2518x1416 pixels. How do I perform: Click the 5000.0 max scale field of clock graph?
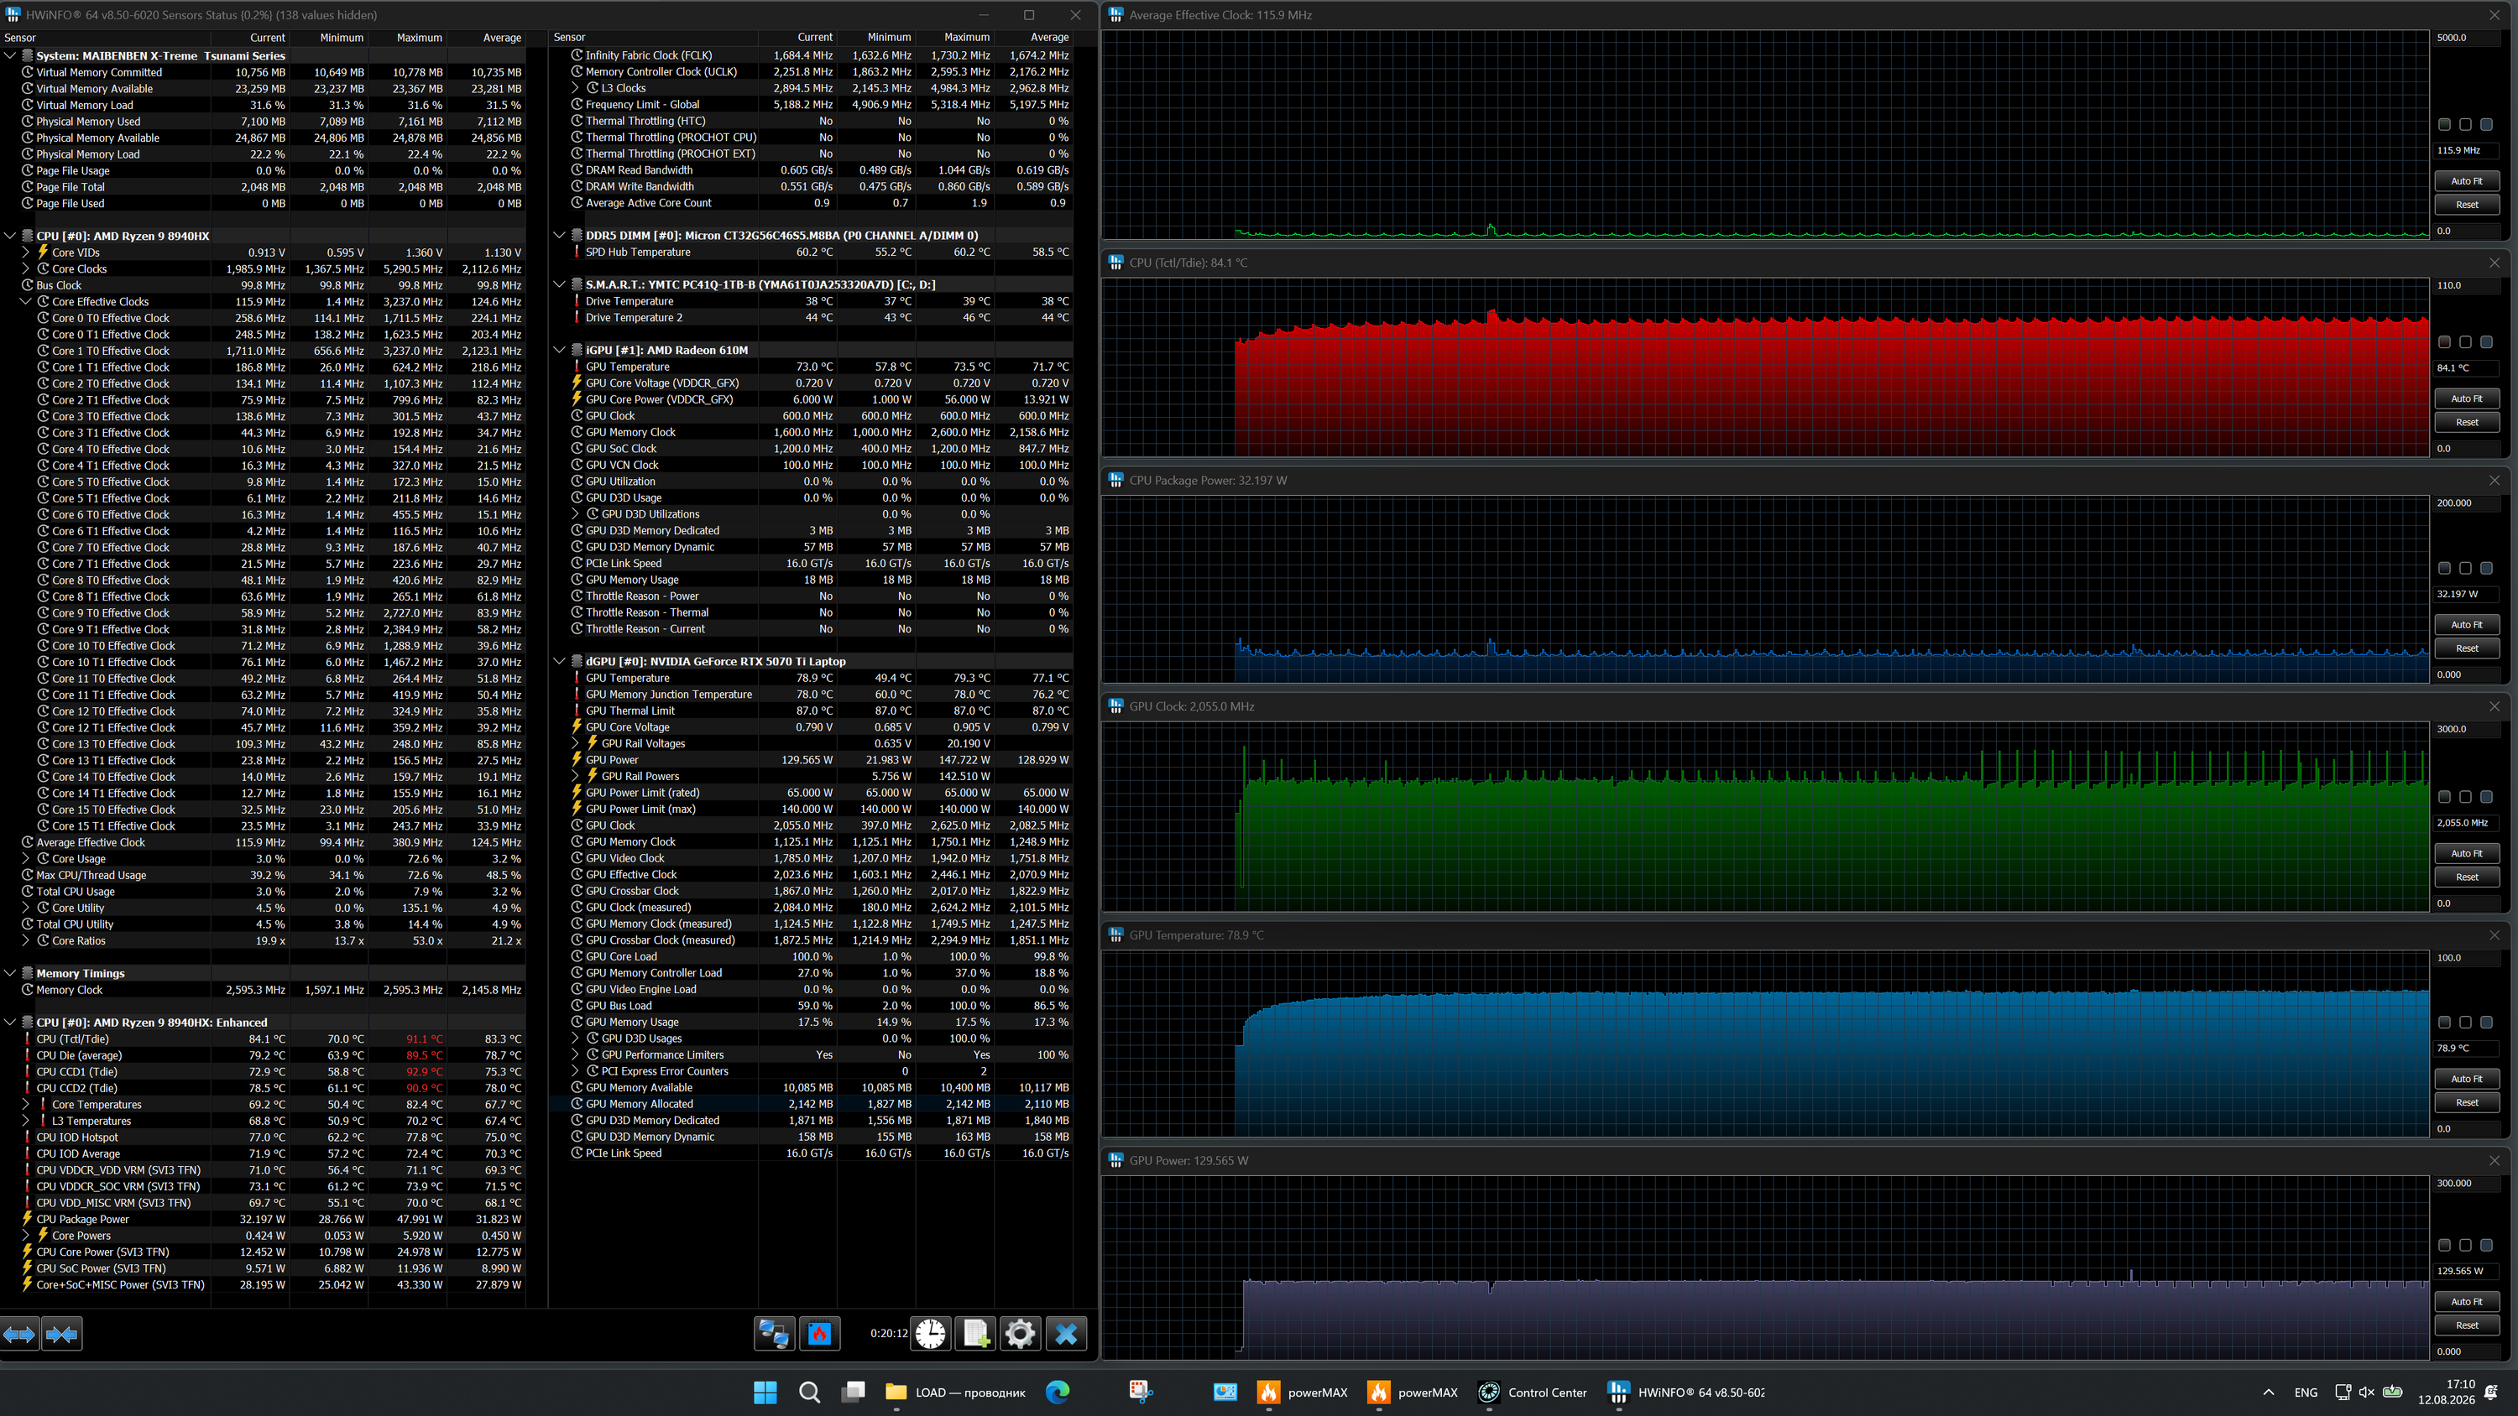click(x=2465, y=37)
